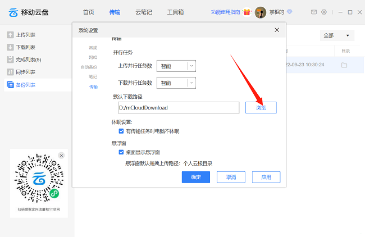
Task: Click the 个人云根目录 upload path text
Action: (198, 163)
